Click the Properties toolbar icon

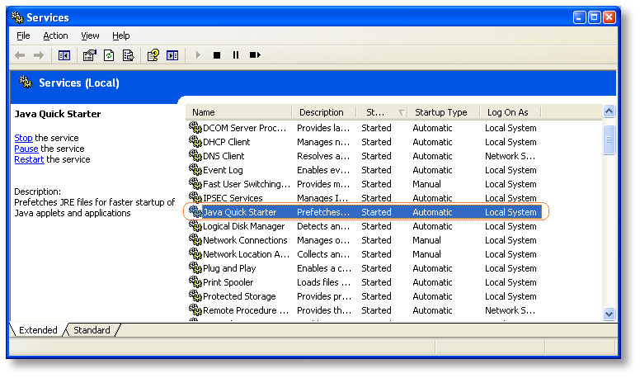click(89, 55)
